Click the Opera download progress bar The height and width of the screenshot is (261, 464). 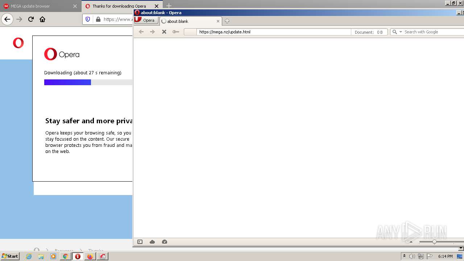(88, 82)
